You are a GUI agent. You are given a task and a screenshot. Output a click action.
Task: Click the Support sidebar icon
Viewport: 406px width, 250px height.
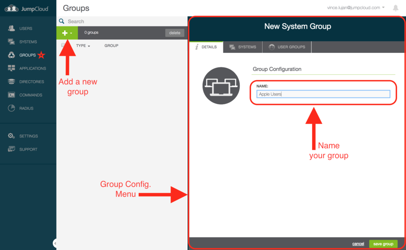pyautogui.click(x=11, y=149)
